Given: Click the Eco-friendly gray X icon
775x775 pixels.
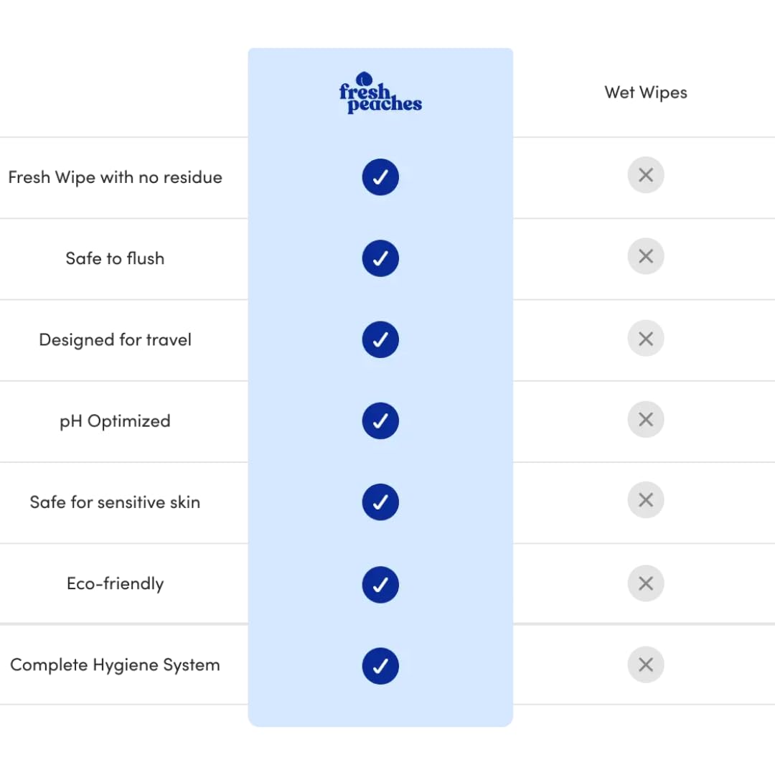Looking at the screenshot, I should coord(646,583).
